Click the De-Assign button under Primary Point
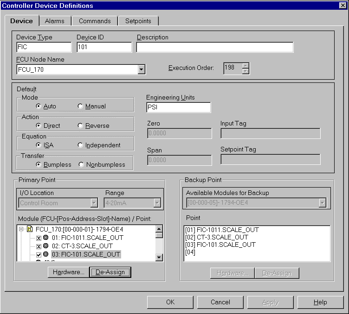The image size is (349, 314). point(110,272)
